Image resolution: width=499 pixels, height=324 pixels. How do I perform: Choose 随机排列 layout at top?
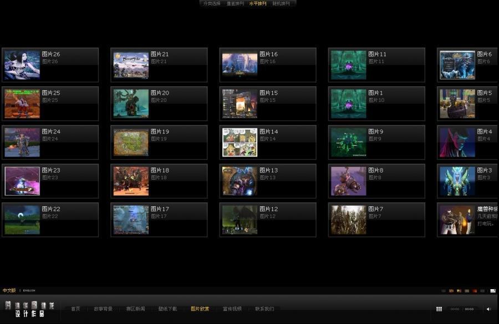pos(281,3)
